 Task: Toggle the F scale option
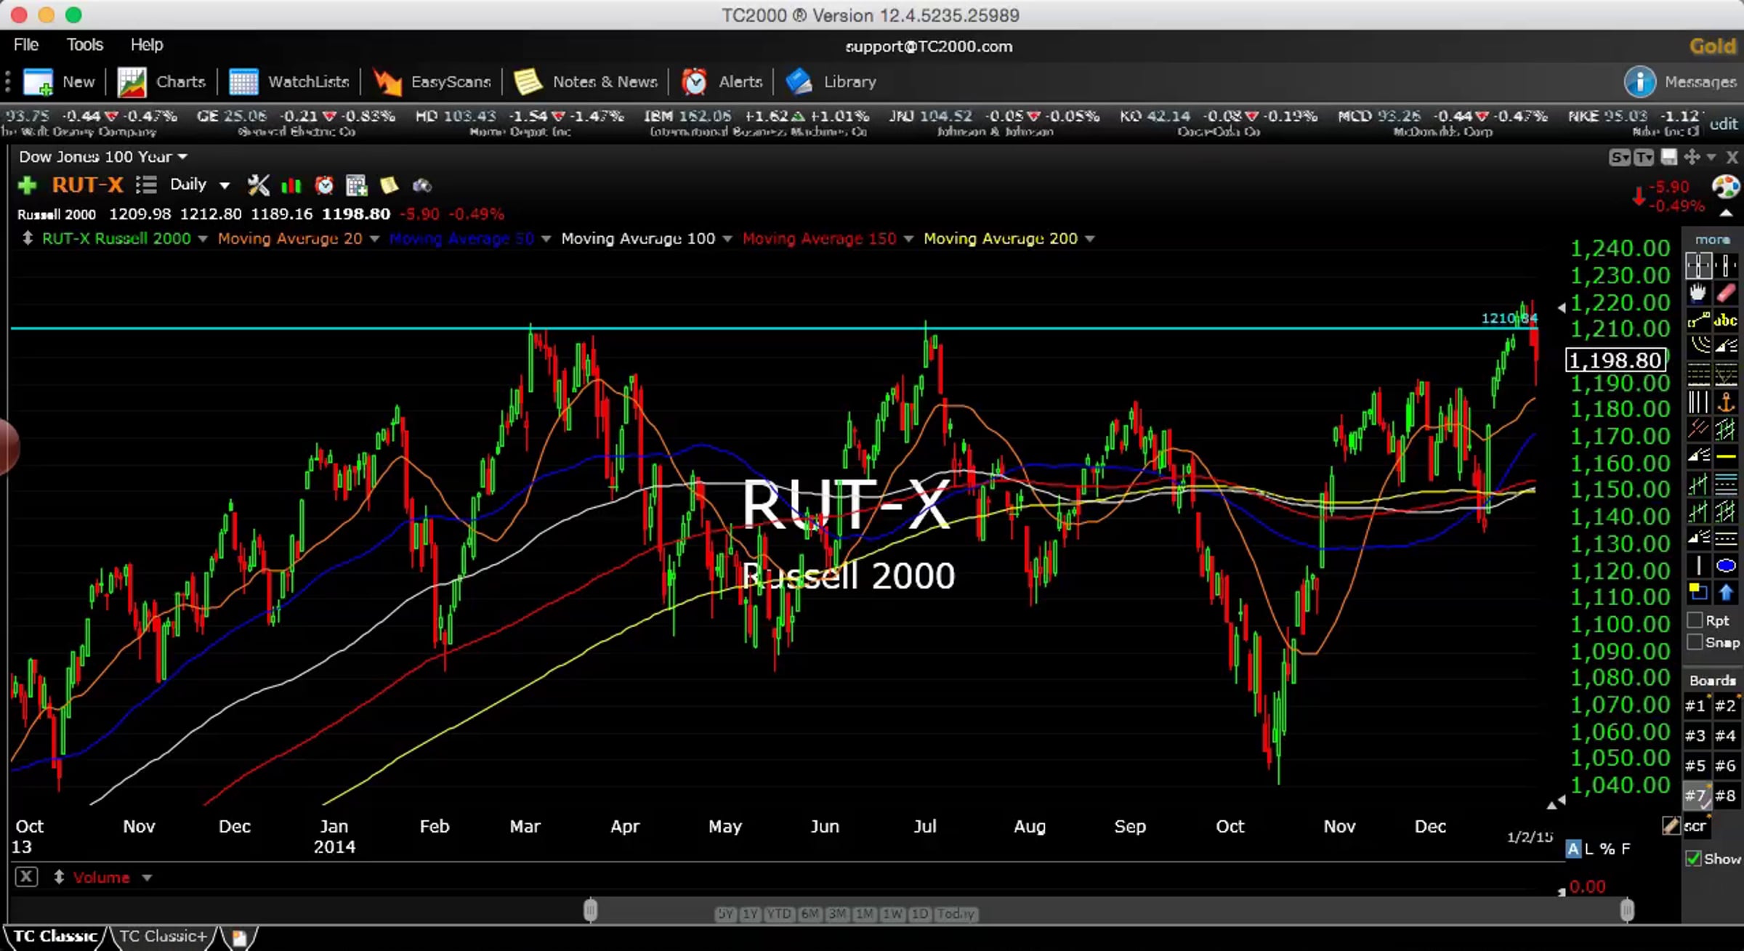pos(1626,849)
